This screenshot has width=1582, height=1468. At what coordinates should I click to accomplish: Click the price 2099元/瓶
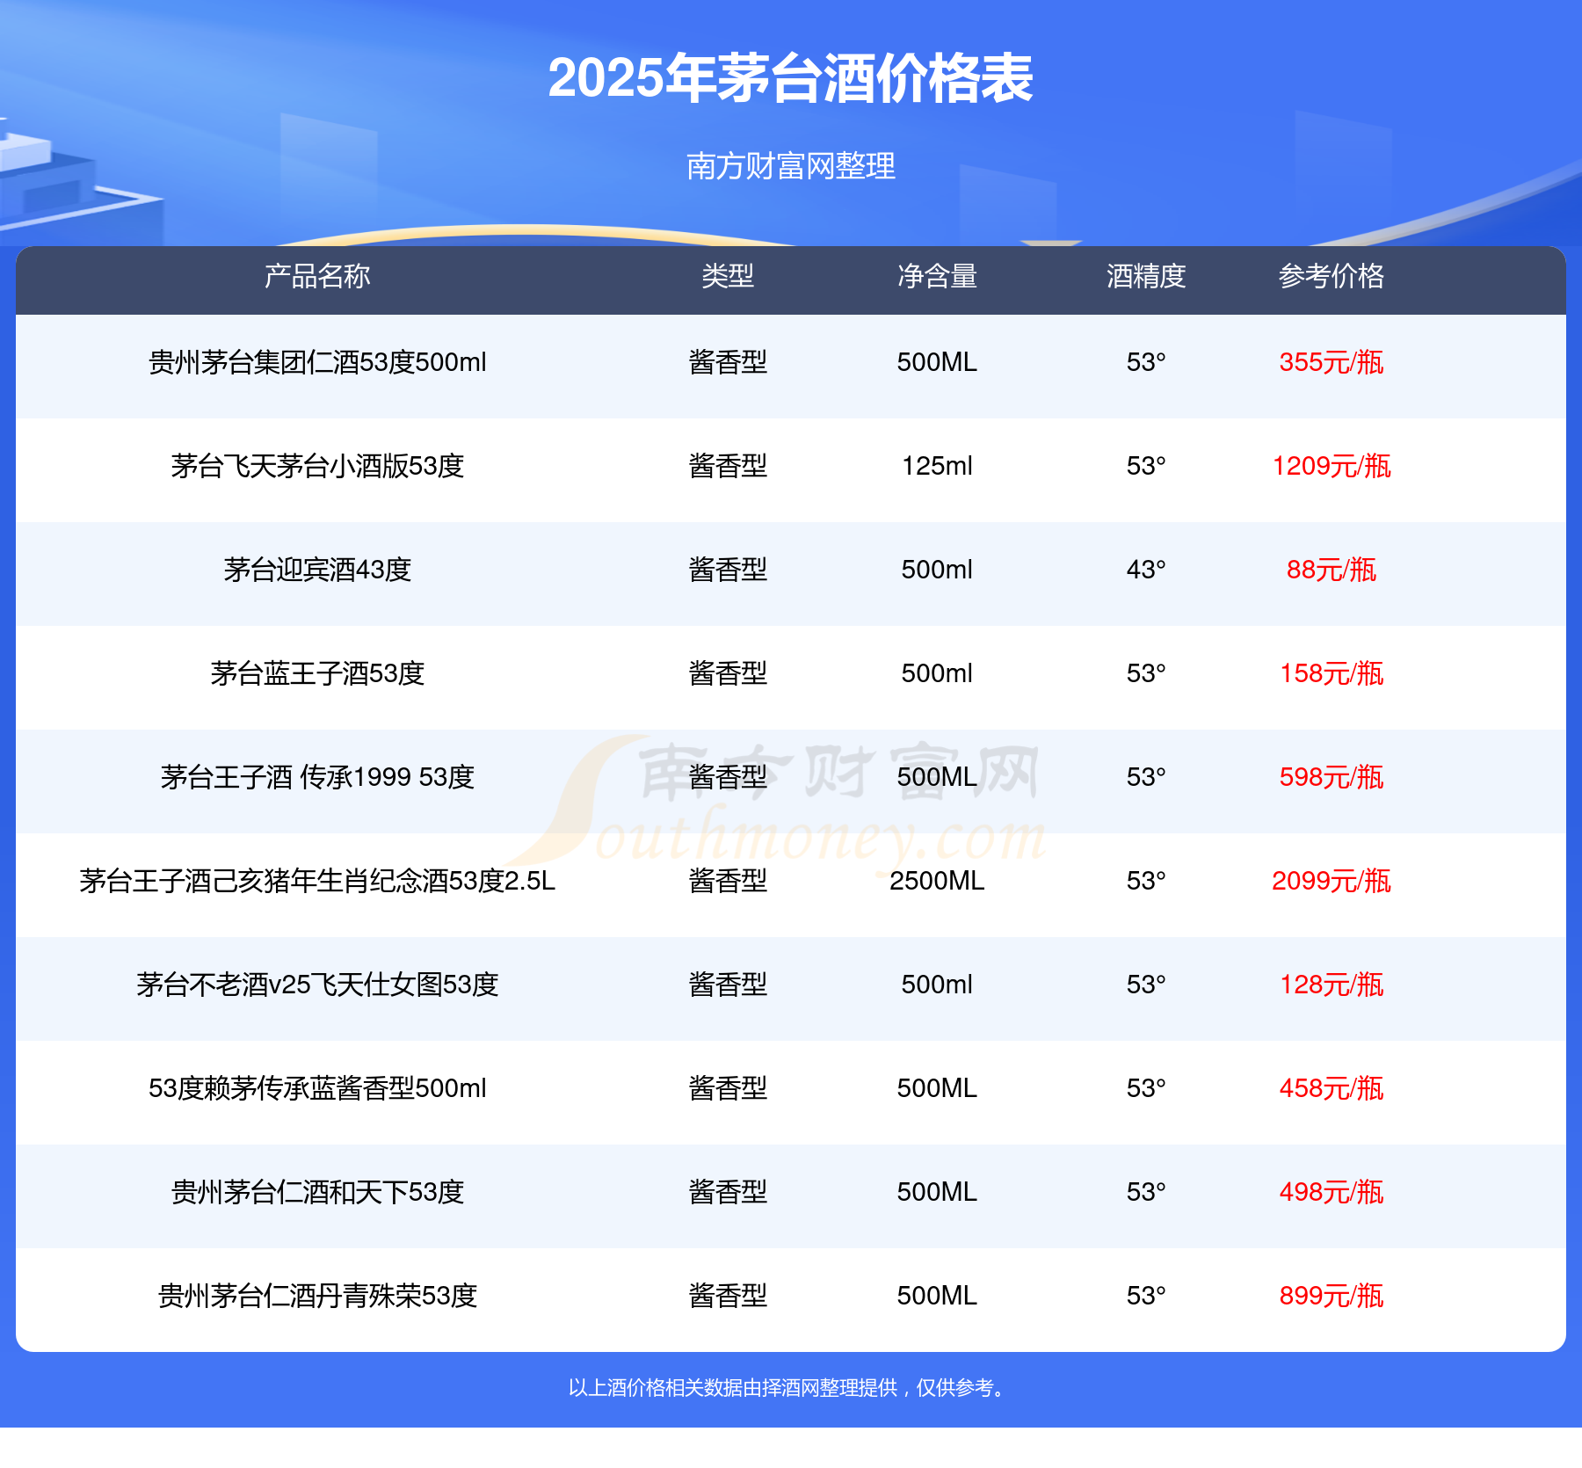coord(1332,881)
